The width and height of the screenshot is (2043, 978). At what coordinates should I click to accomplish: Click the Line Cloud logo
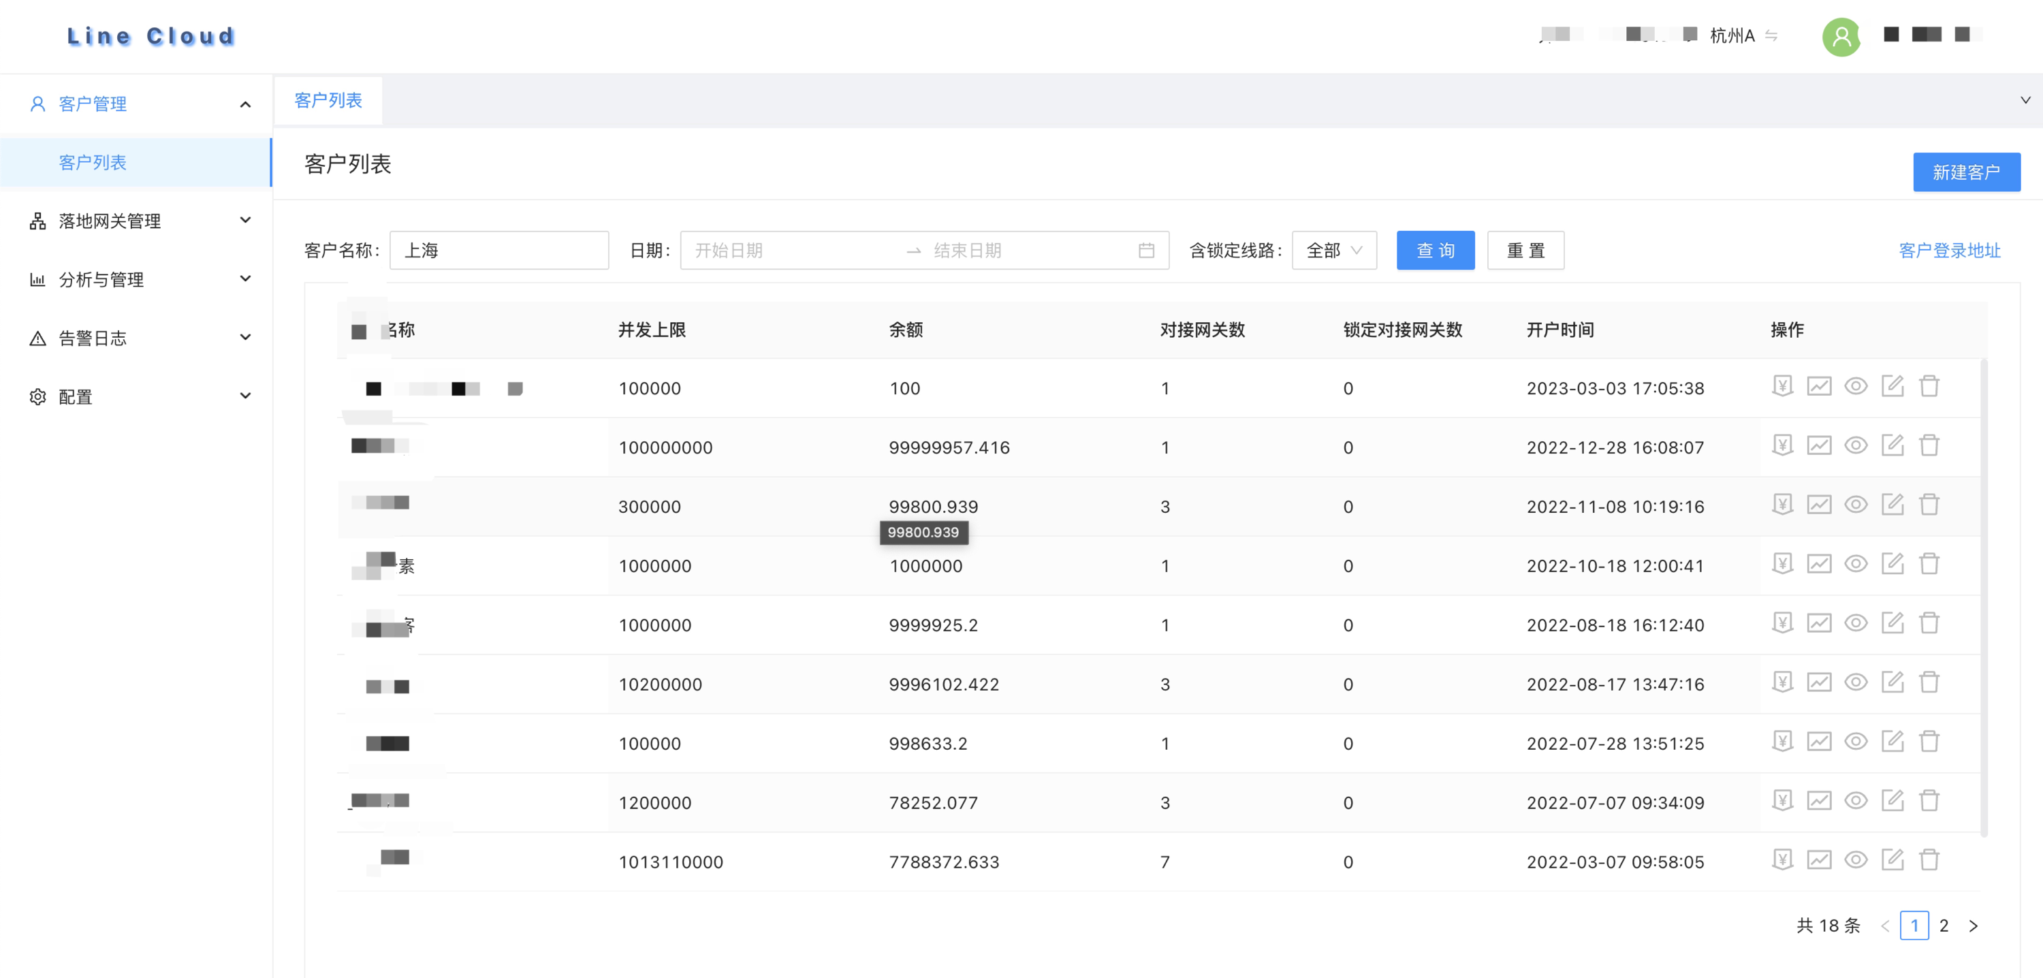(x=151, y=35)
